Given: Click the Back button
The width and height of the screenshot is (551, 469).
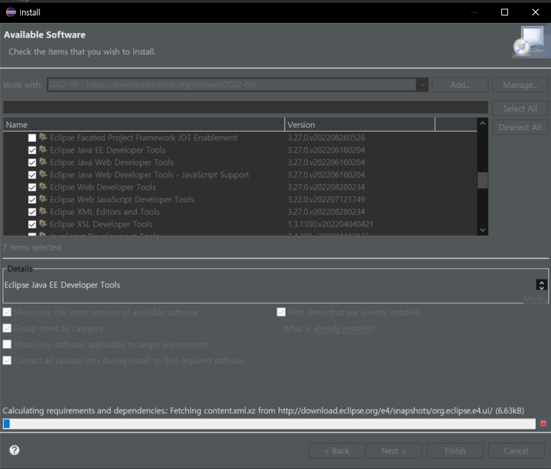Looking at the screenshot, I should coord(337,451).
